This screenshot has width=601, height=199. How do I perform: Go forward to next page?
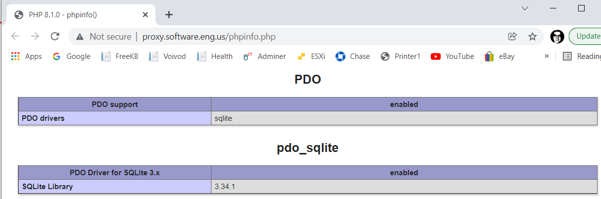pyautogui.click(x=35, y=36)
